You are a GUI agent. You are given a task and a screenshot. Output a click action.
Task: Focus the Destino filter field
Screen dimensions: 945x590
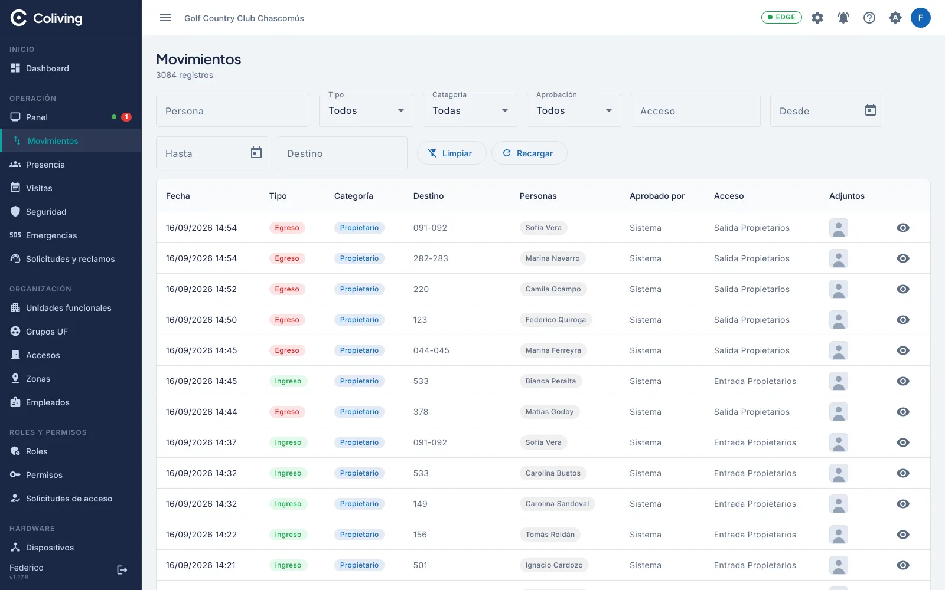343,153
